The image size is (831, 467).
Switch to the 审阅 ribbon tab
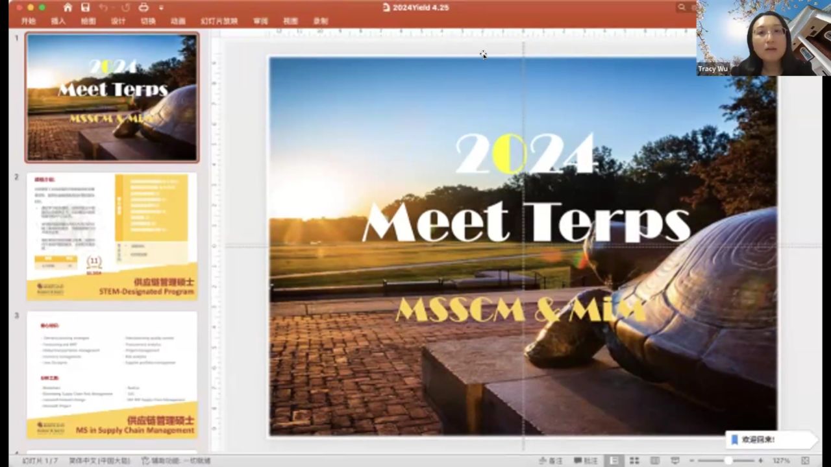click(260, 21)
